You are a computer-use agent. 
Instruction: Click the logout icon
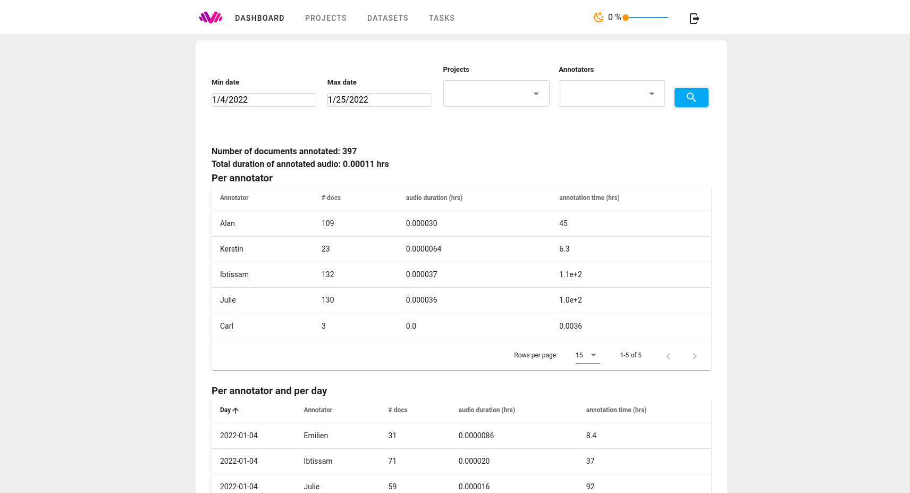click(x=694, y=19)
